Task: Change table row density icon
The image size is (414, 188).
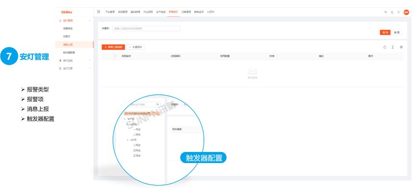Action: tap(393, 47)
